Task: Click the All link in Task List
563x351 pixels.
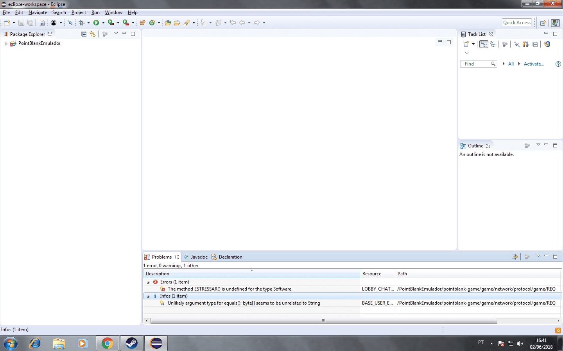Action: point(511,64)
